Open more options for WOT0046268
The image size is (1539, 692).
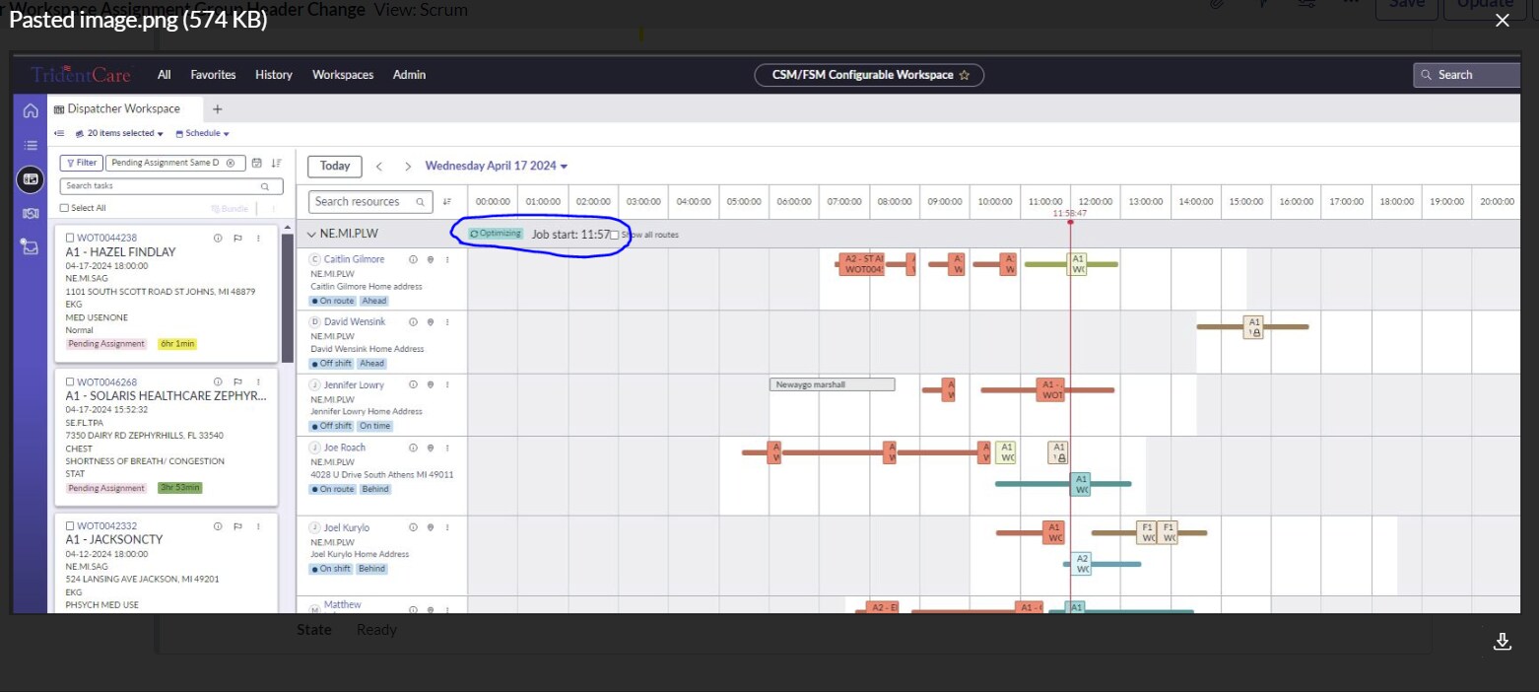tap(258, 381)
